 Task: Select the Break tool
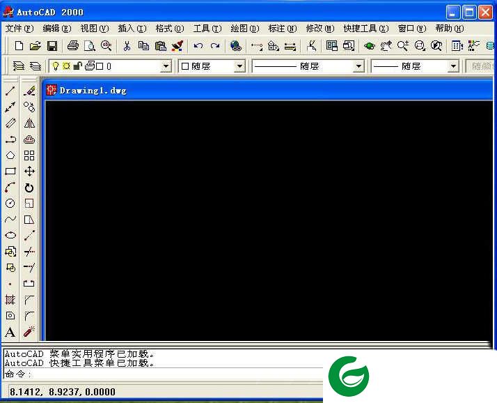[29, 284]
